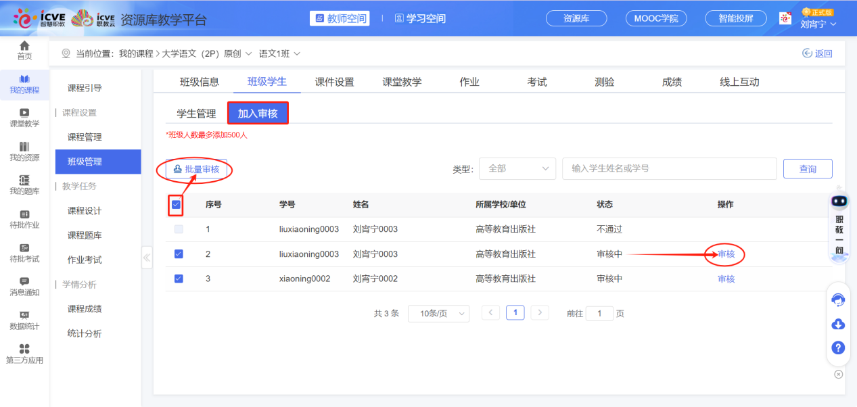Click 审核 on the xiaoning0002 row
The image size is (857, 407).
(x=725, y=279)
